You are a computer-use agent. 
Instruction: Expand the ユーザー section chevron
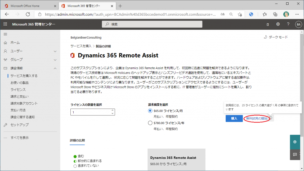55,51
